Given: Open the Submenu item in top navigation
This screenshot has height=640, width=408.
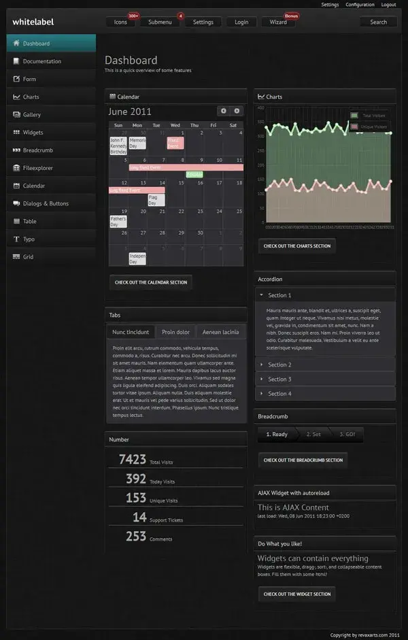Looking at the screenshot, I should 160,22.
